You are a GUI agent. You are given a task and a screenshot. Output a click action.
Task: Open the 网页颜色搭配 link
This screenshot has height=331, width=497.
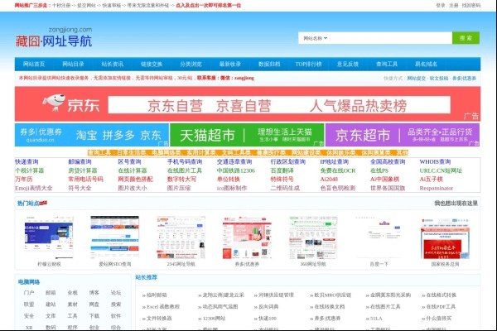pyautogui.click(x=135, y=180)
